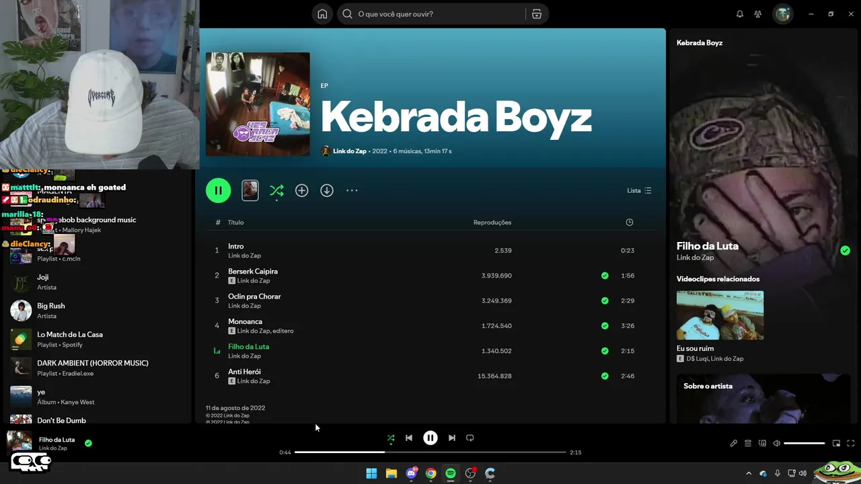Go to Spotify Home via house icon

coord(322,14)
